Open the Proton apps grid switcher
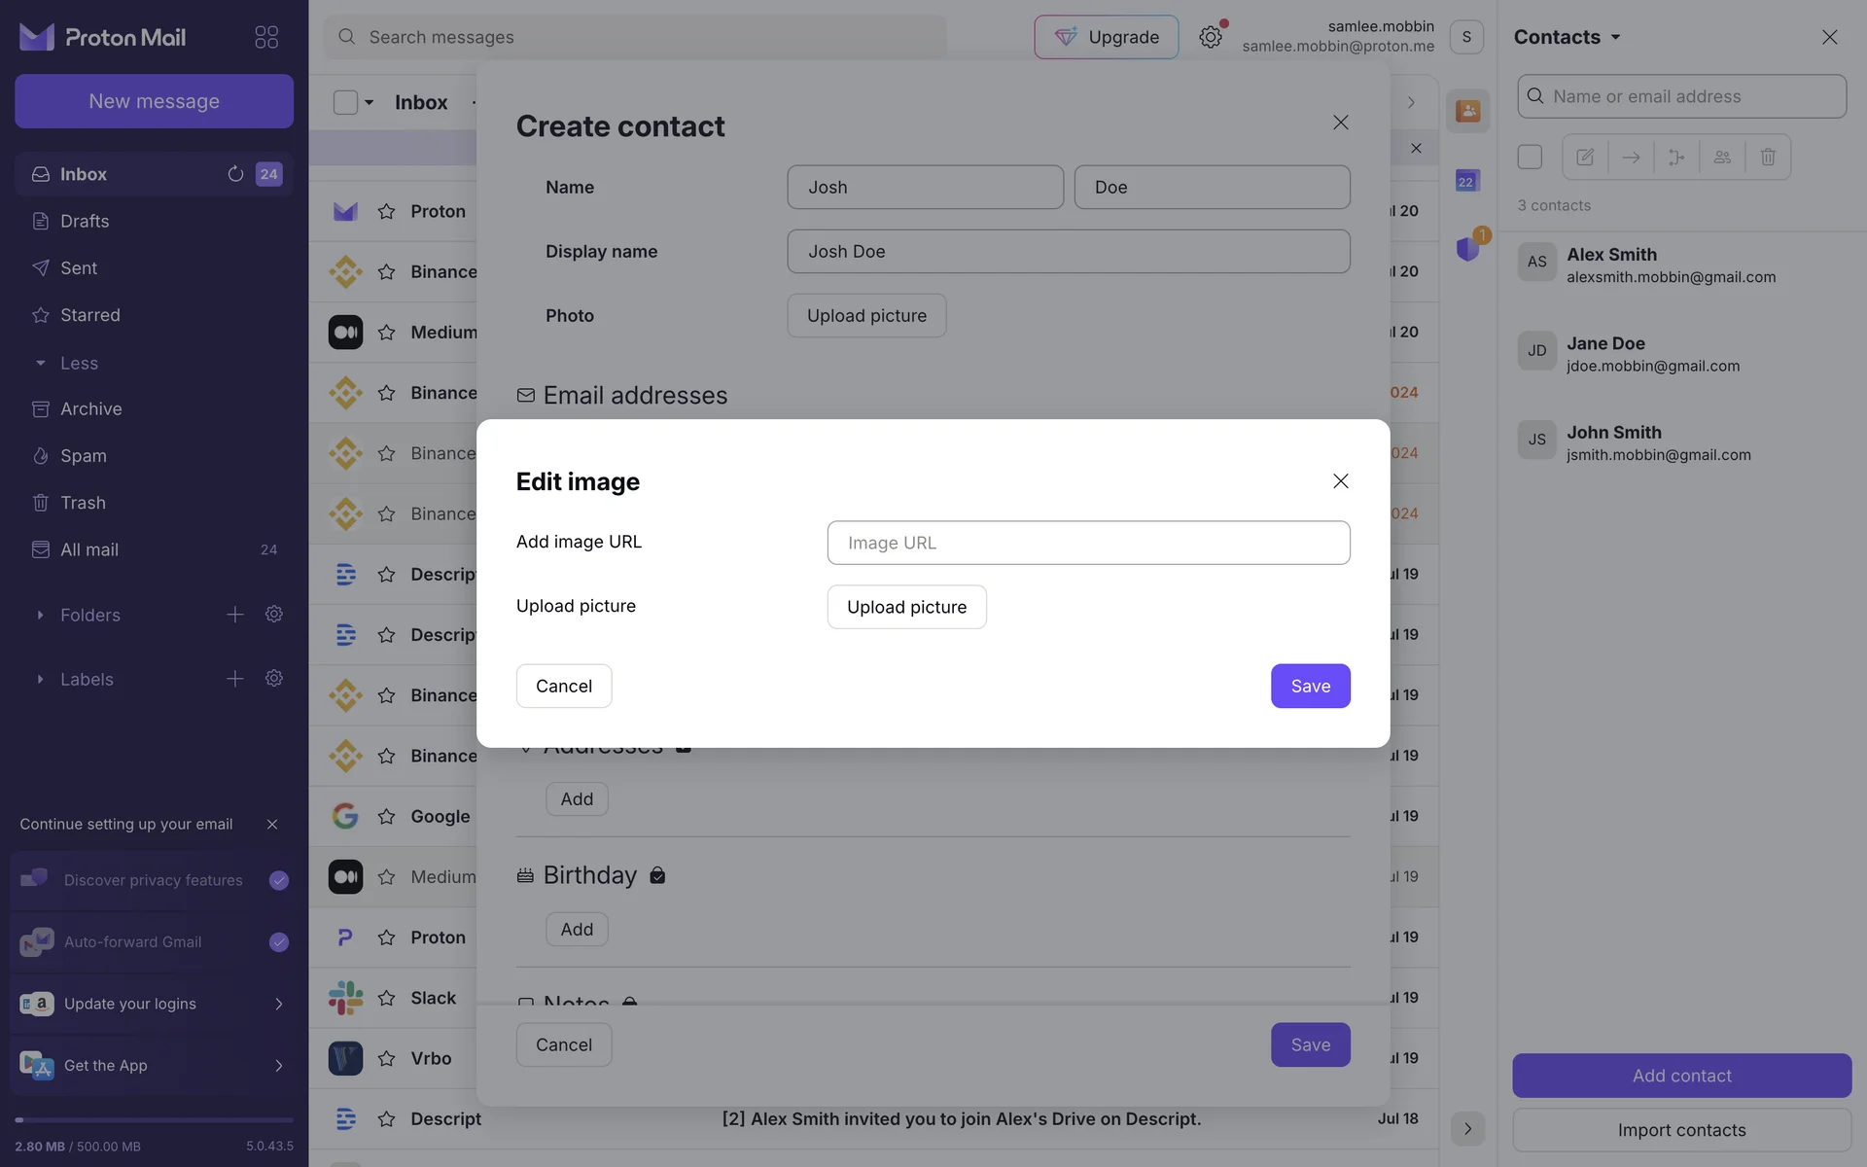This screenshot has height=1167, width=1867. tap(265, 37)
